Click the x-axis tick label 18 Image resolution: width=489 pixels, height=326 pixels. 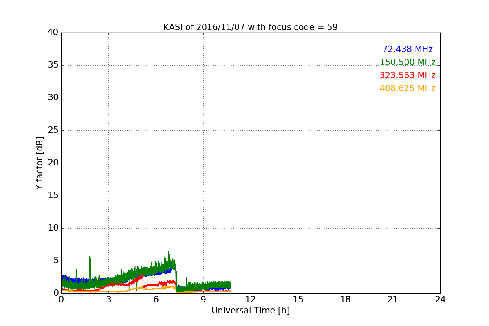[346, 300]
